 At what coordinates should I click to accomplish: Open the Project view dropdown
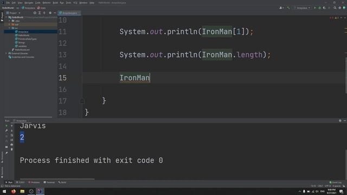tap(13, 13)
